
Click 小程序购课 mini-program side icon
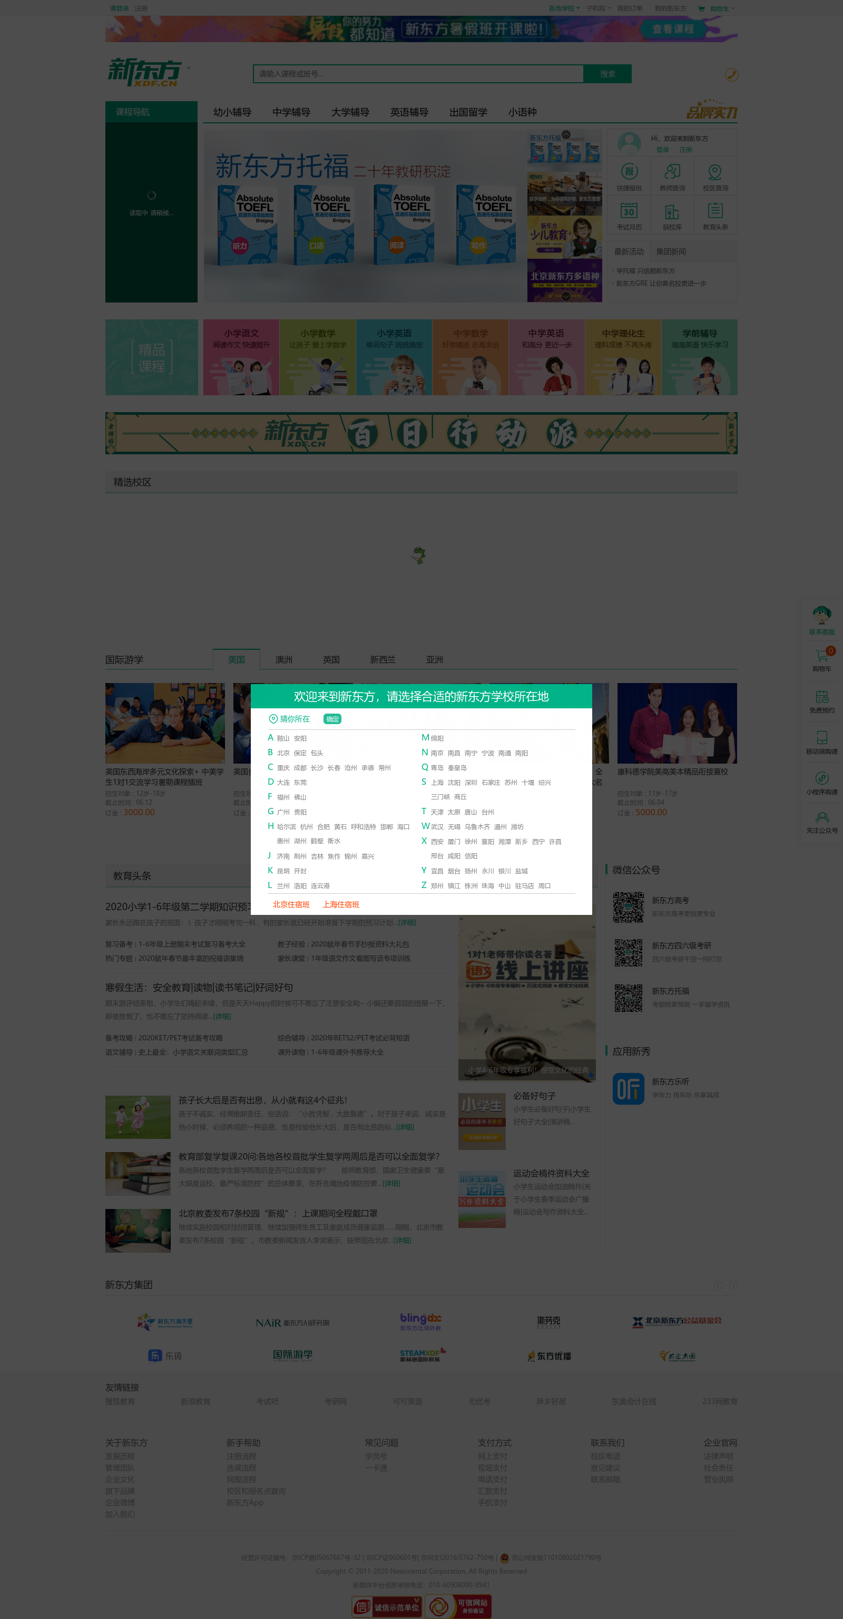821,783
